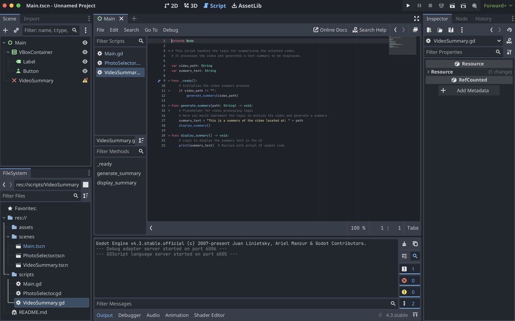Close the Main scene tab
This screenshot has width=515, height=321.
[x=121, y=18]
